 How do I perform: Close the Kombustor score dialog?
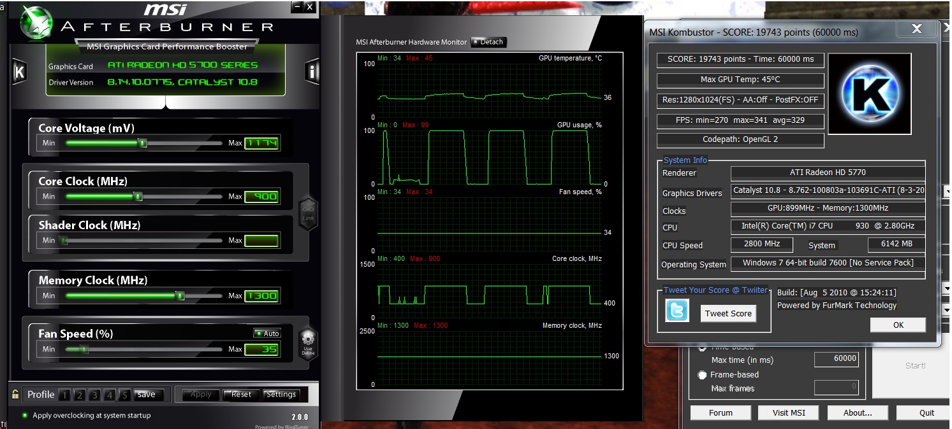(x=917, y=29)
